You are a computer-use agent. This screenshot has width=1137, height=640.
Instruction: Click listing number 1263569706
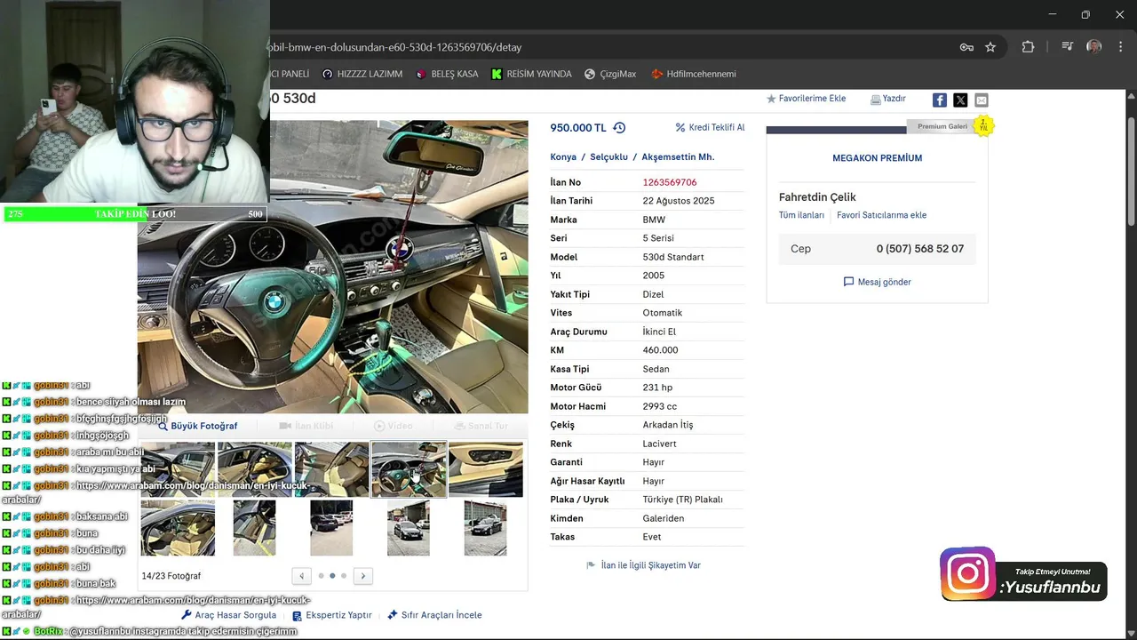(x=670, y=182)
